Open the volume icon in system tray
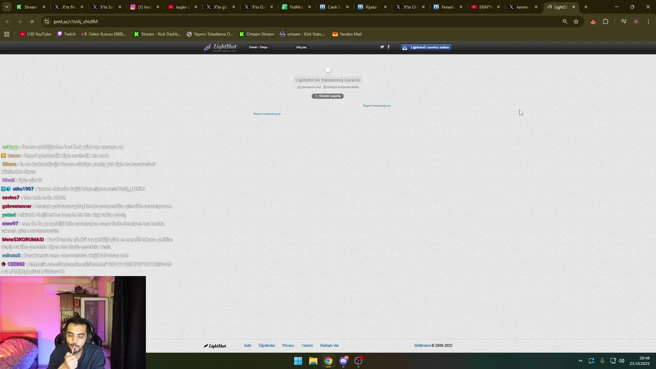 (x=622, y=361)
